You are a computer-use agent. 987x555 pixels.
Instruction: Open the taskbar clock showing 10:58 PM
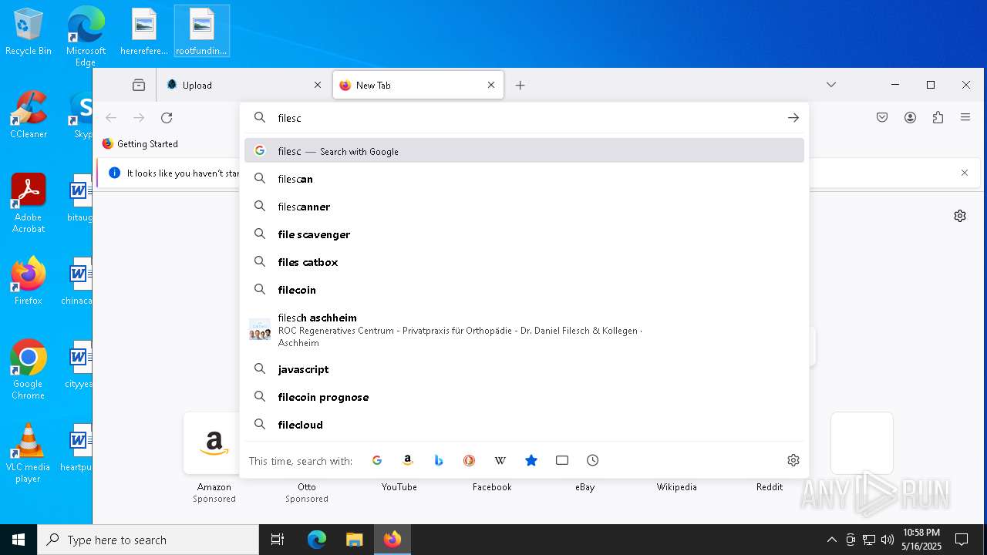pyautogui.click(x=921, y=540)
